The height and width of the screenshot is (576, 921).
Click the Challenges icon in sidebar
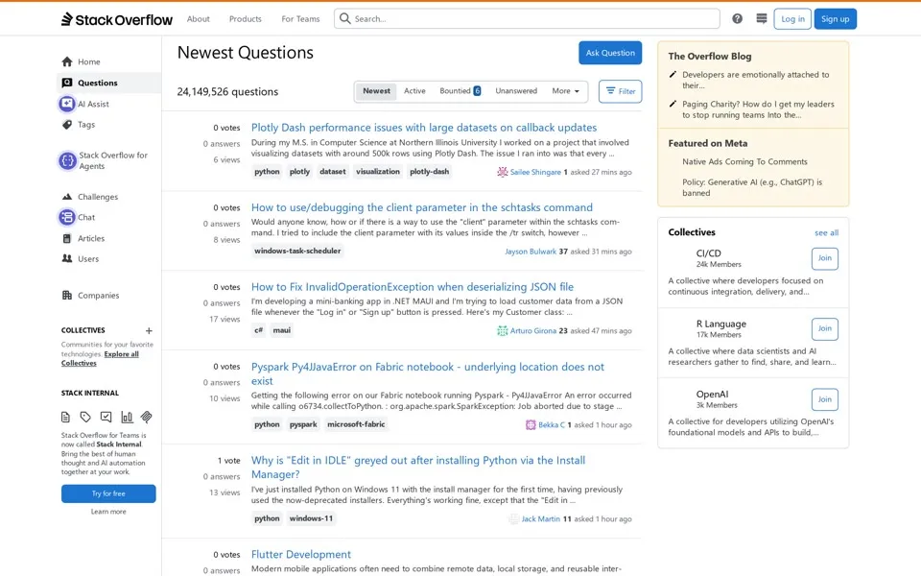(x=67, y=197)
